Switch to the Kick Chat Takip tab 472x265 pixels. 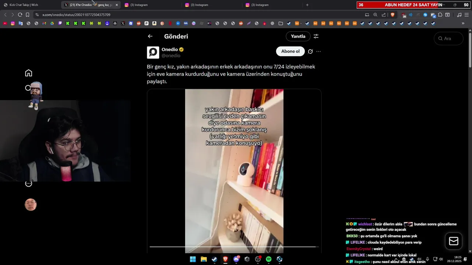point(30,5)
